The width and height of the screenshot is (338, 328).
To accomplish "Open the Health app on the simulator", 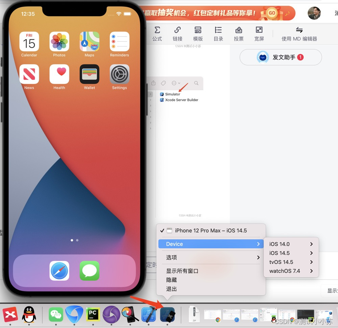I will click(59, 74).
